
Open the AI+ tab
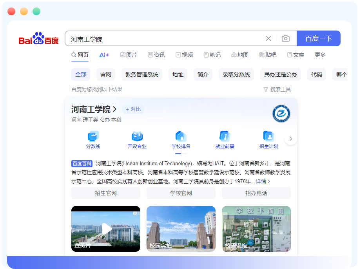(x=104, y=55)
